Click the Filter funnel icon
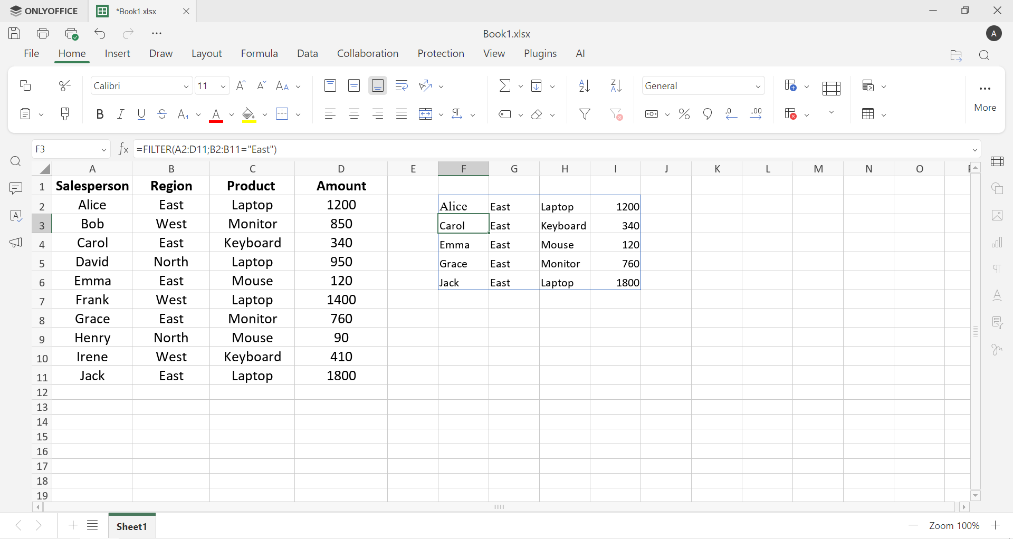This screenshot has width=1013, height=539. (585, 114)
